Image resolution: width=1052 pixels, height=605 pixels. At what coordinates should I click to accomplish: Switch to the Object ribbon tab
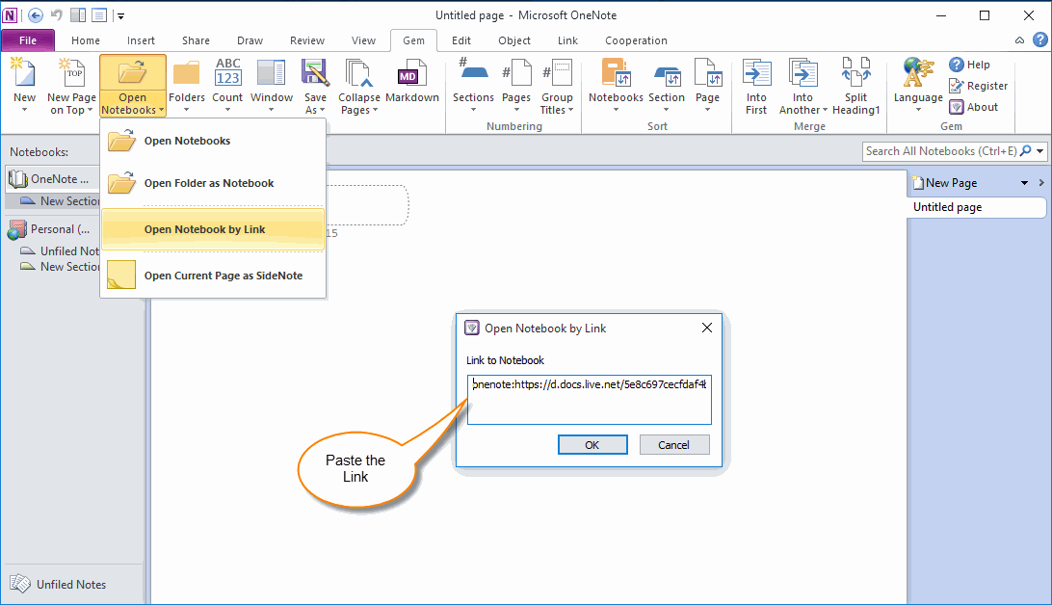pos(513,40)
